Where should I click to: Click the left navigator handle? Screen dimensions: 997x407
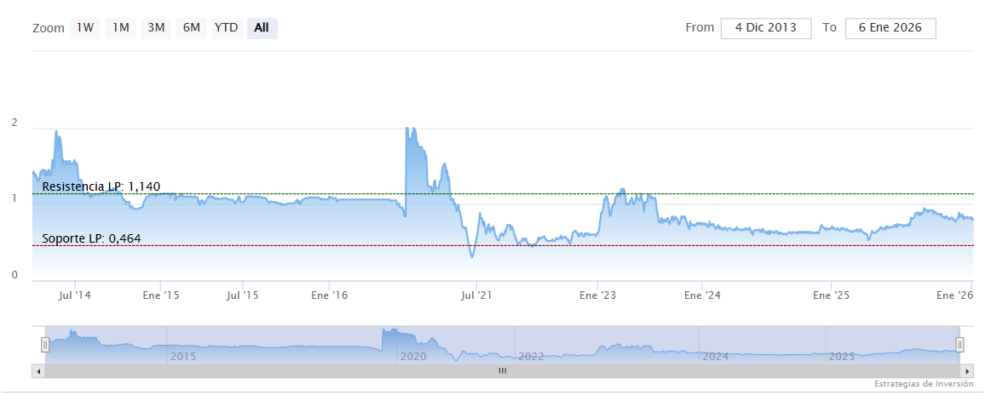[45, 345]
